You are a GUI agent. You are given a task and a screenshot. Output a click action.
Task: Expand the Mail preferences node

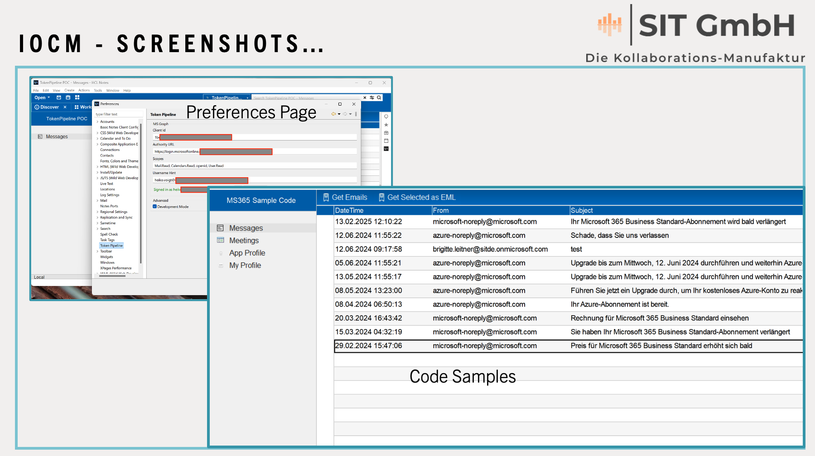click(97, 200)
